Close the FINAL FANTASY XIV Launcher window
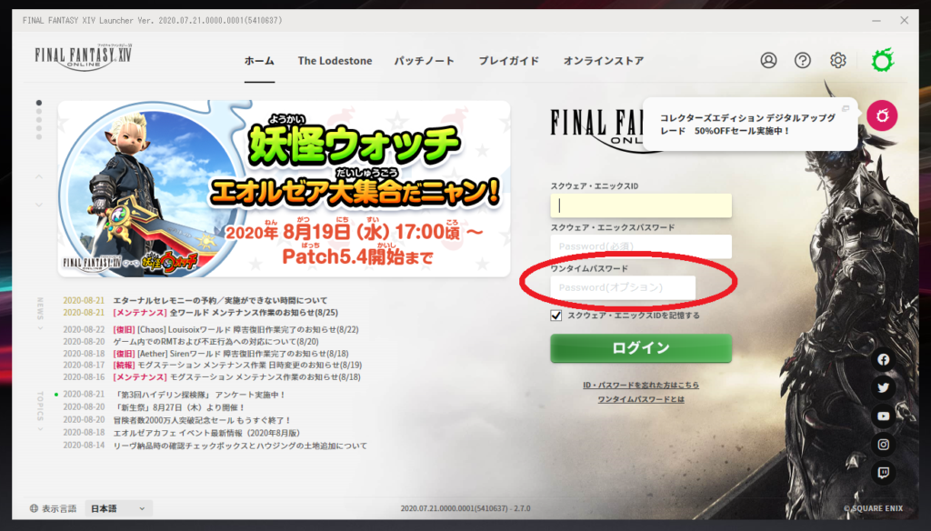Screen dimensions: 931x531 905,20
